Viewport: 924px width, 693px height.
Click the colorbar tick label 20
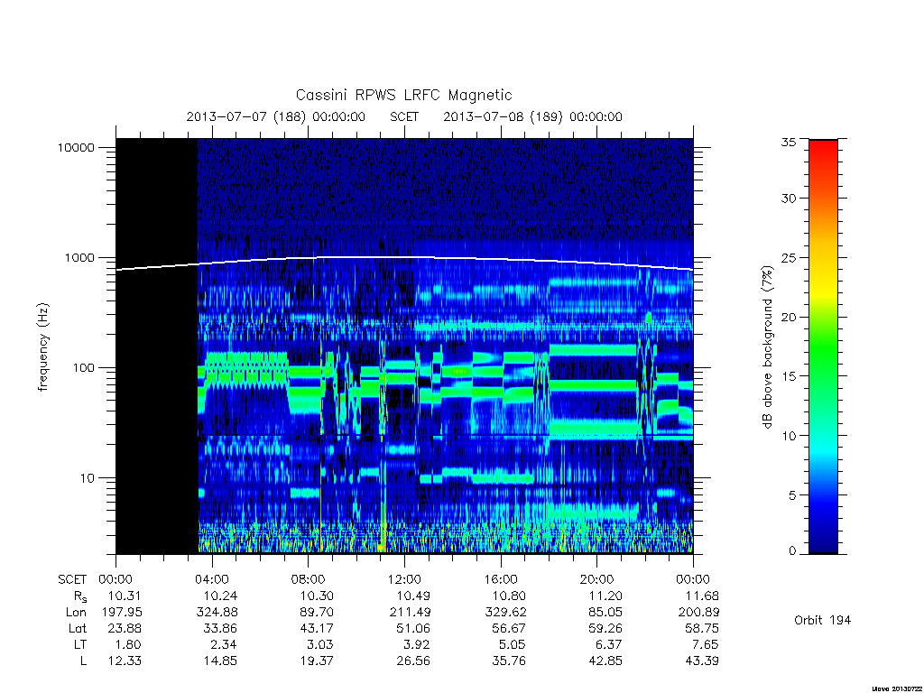pyautogui.click(x=788, y=317)
